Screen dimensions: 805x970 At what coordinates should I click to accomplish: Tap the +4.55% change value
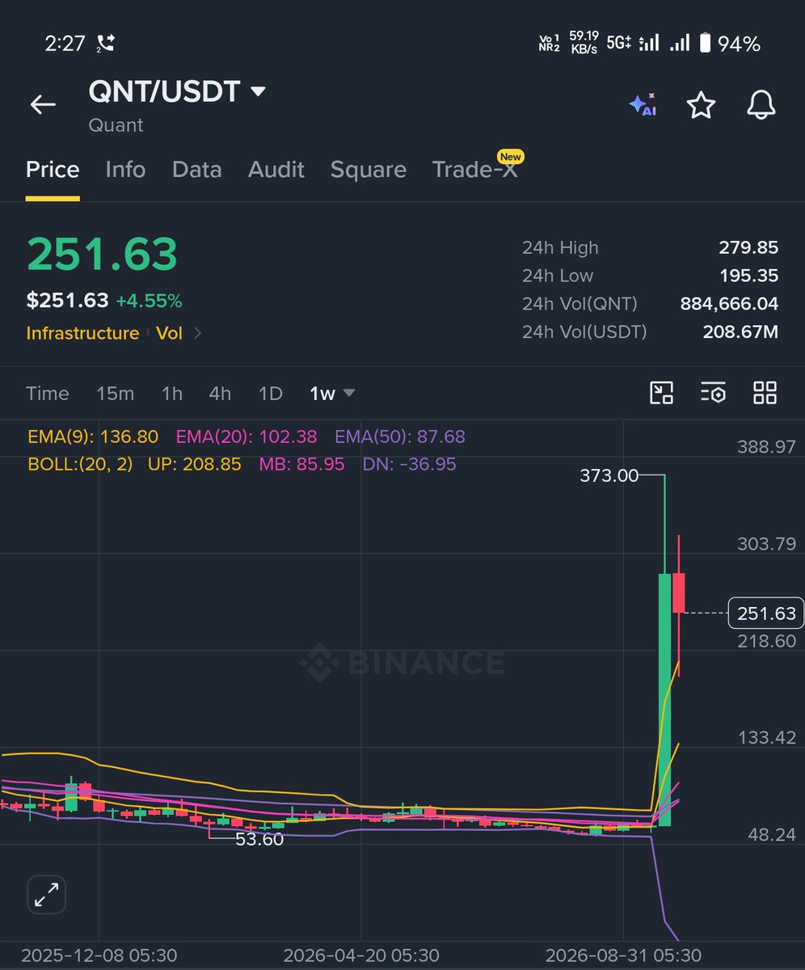pos(149,301)
